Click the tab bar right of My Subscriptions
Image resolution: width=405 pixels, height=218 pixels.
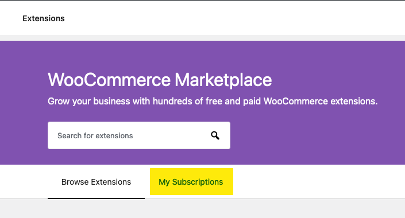(318, 182)
